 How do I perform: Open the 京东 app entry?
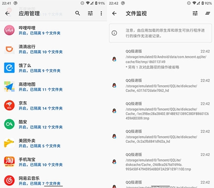54,105
